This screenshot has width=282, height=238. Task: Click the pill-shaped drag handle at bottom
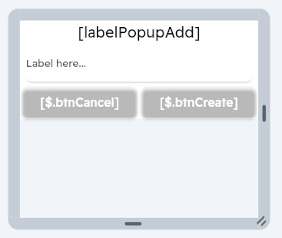pos(133,223)
